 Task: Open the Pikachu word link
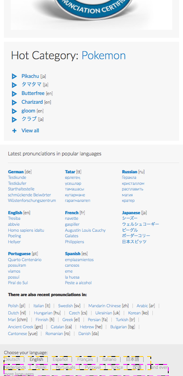30,76
